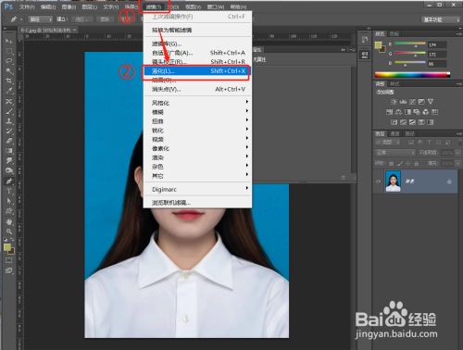Viewport: 463px width, 350px height.
Task: Select the Horizontal Type tool
Action: point(9,191)
